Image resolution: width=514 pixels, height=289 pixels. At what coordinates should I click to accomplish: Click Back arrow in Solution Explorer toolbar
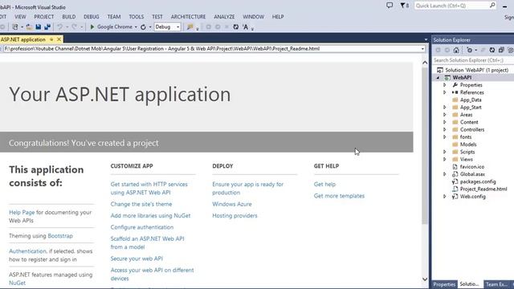(x=438, y=50)
